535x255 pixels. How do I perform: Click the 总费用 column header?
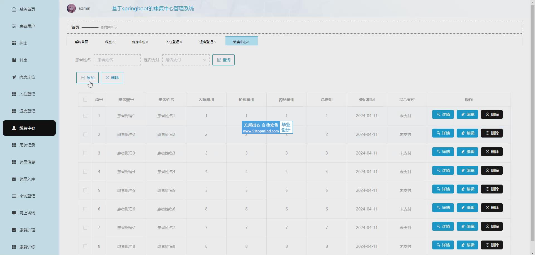327,100
